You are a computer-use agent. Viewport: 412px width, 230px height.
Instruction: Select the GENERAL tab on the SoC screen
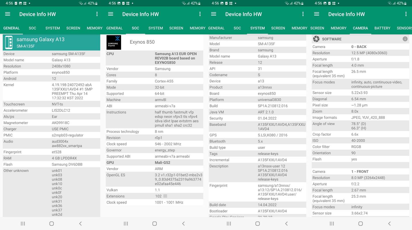pos(115,28)
